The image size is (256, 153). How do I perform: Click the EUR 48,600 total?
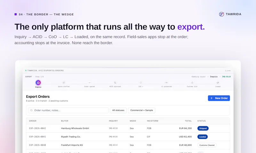tap(185, 145)
